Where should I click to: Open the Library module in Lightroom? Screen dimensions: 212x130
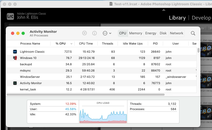coord(177,18)
